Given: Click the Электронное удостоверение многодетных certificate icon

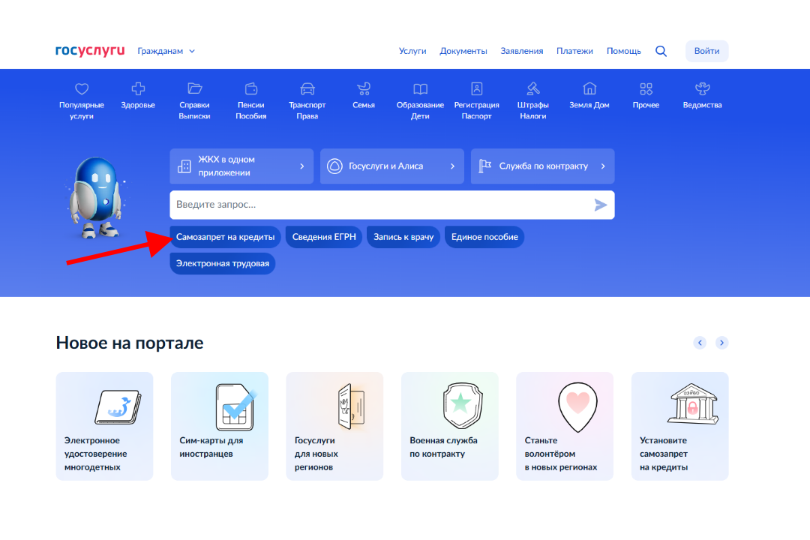Looking at the screenshot, I should point(118,407).
